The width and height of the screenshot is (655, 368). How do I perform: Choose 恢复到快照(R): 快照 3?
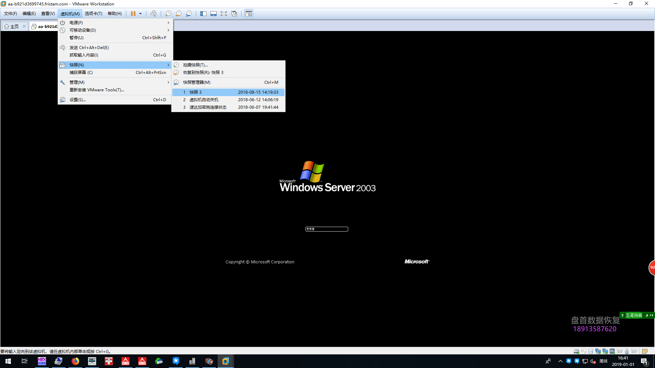pyautogui.click(x=228, y=72)
